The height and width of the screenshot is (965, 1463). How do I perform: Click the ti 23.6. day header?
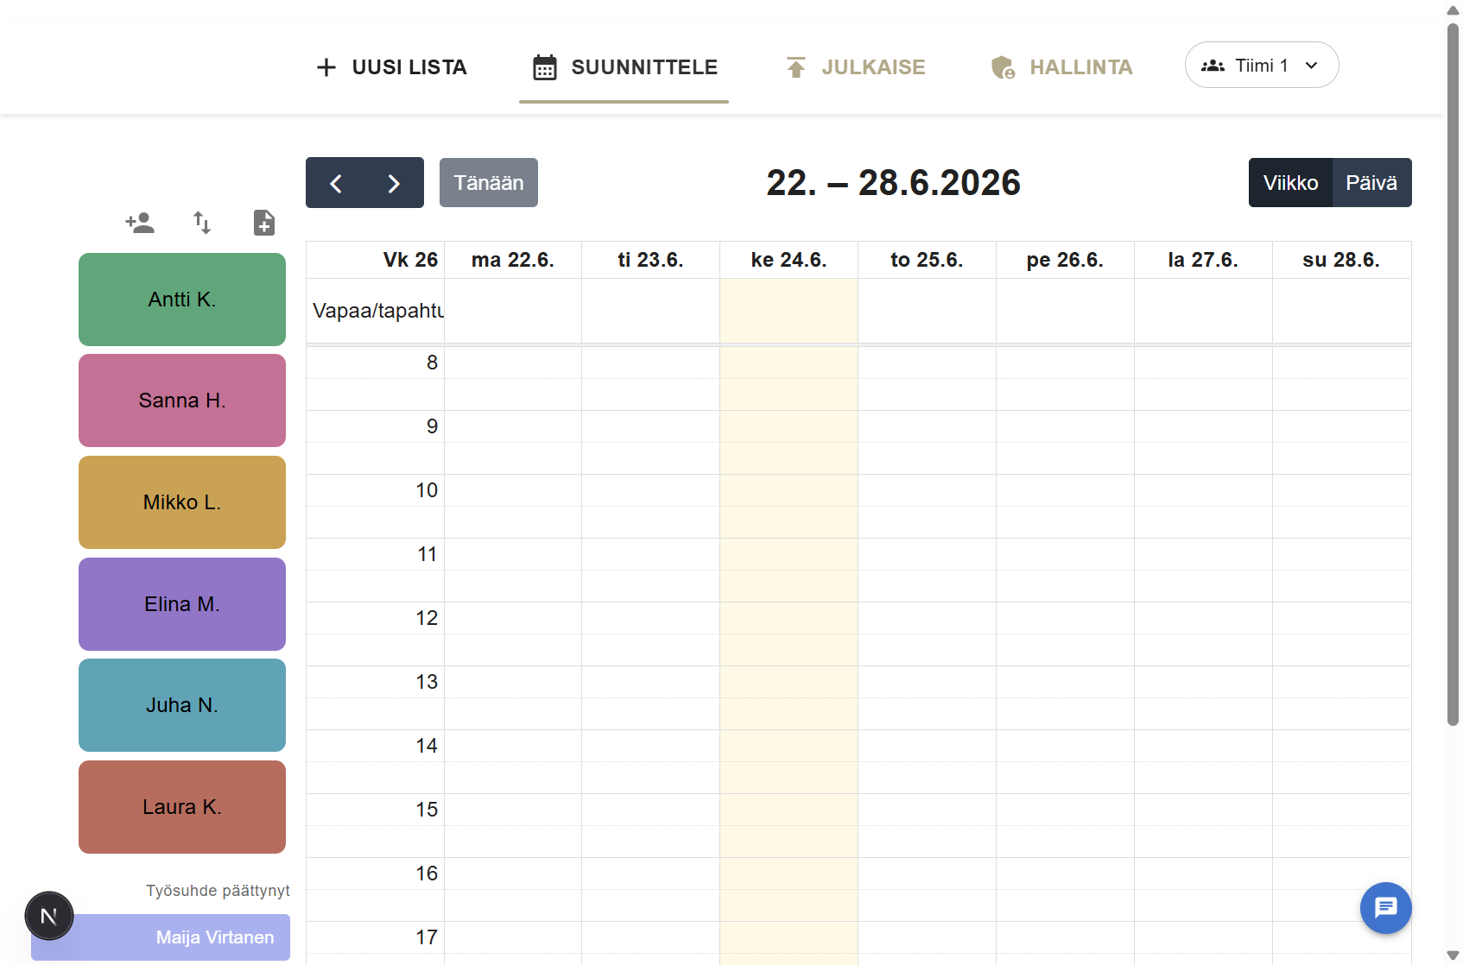(x=651, y=260)
